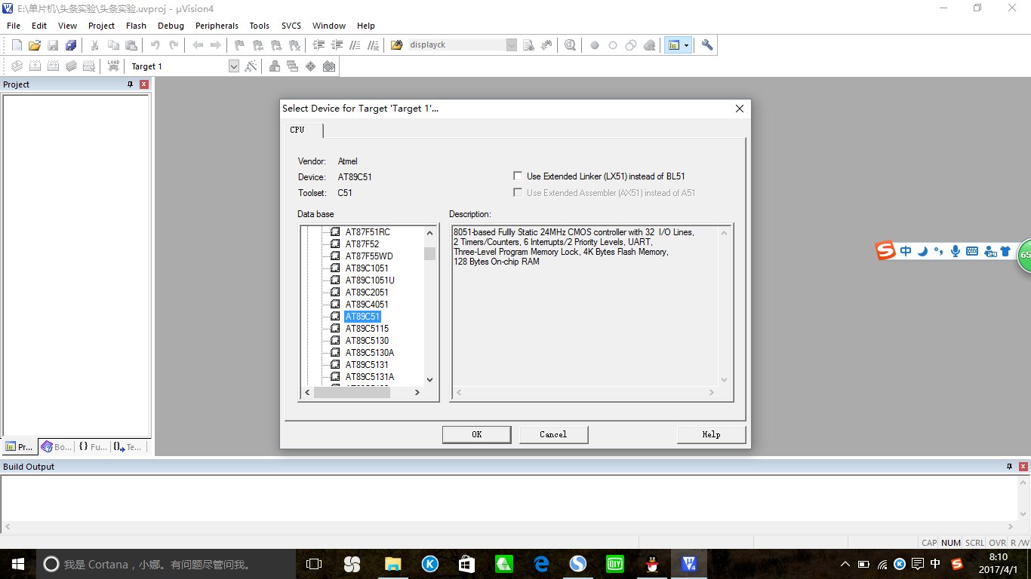The height and width of the screenshot is (579, 1031).
Task: Click the Data base list scroll up arrow
Action: pyautogui.click(x=430, y=233)
